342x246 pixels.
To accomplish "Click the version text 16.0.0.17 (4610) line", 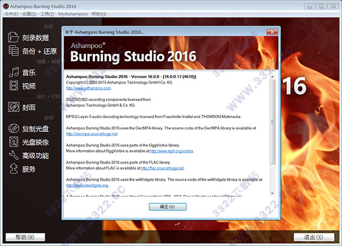I will 131,77.
